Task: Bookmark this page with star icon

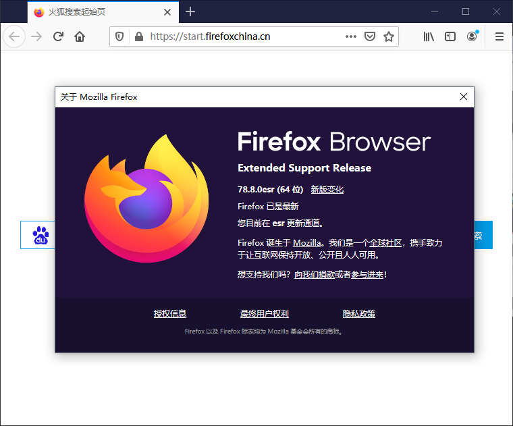Action: [389, 36]
